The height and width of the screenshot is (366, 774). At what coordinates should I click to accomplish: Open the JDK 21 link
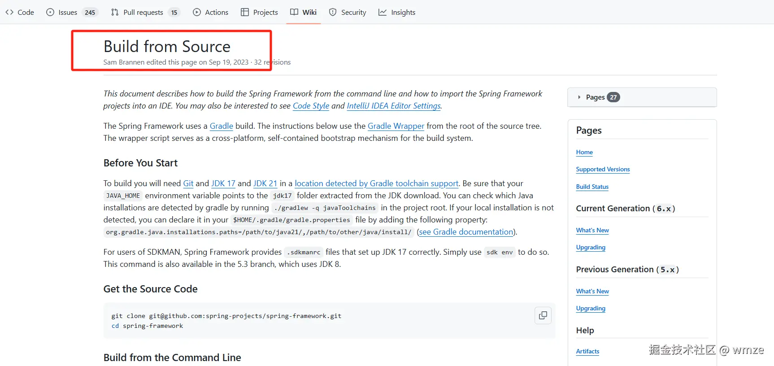coord(265,183)
